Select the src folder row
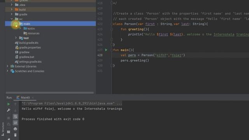This screenshot has width=249, height=140. point(51,19)
